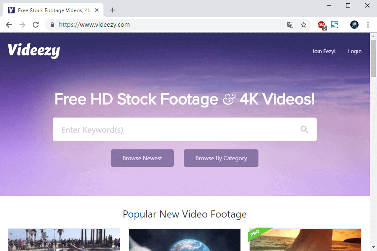Screen dimensions: 377x251
Task: Open a new browser tab
Action: 112,10
